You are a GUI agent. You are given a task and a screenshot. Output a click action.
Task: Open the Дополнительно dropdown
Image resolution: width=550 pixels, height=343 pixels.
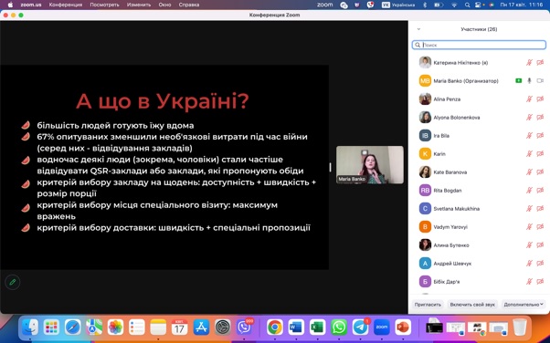point(524,305)
